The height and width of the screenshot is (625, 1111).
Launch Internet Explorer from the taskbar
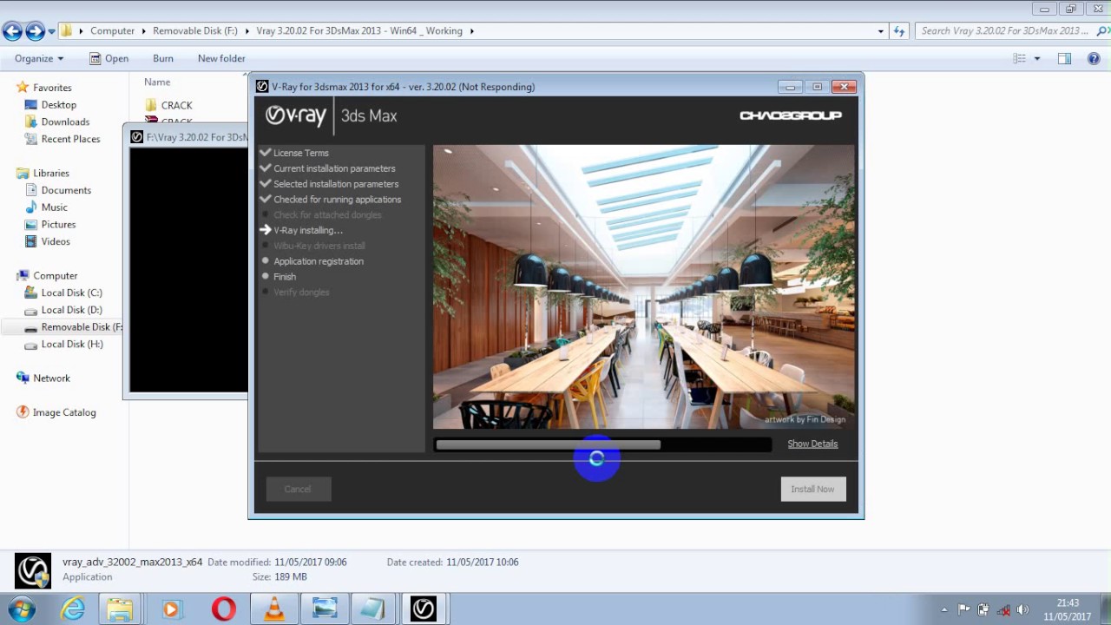pos(73,609)
